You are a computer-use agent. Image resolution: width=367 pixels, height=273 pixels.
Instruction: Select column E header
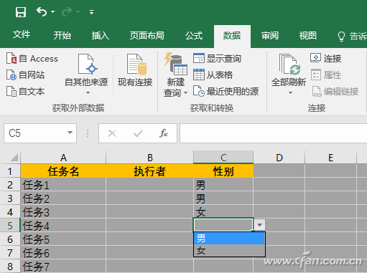point(330,158)
